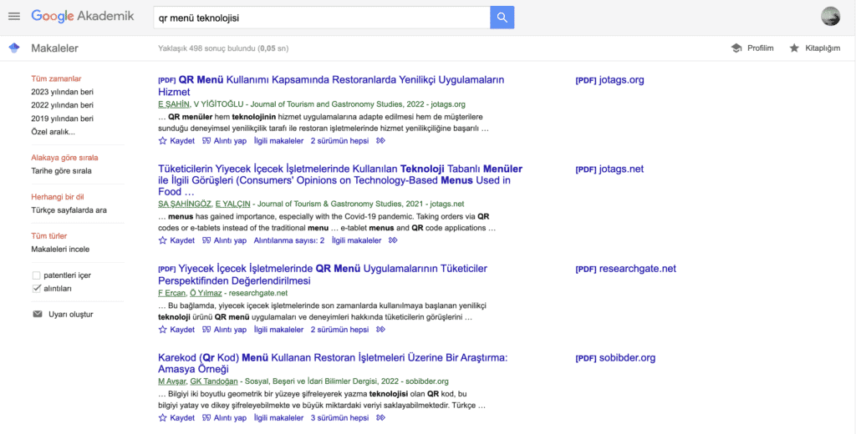This screenshot has width=856, height=434.
Task: Open author SA ŞAHİNGÖZ profile
Action: [x=185, y=204]
